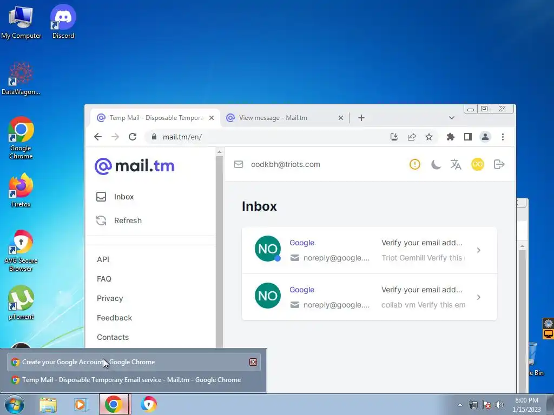554x415 pixels.
Task: Show hidden system tray icons
Action: tap(460, 405)
